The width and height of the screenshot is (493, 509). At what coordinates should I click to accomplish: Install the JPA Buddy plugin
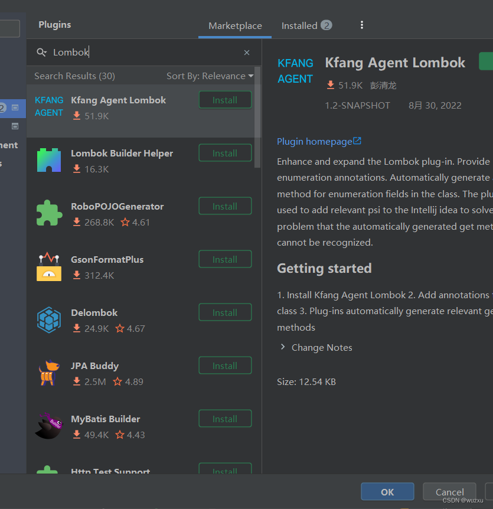point(225,366)
